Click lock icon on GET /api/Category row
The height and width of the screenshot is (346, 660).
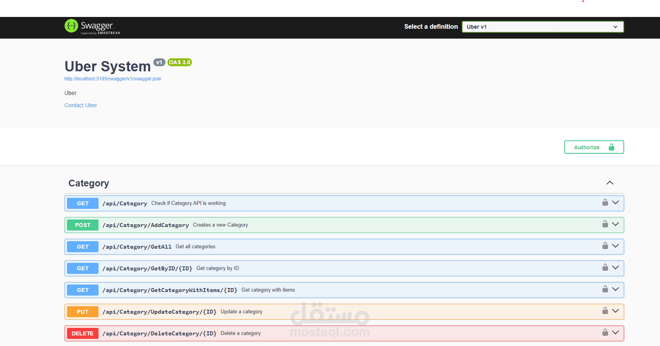click(605, 203)
